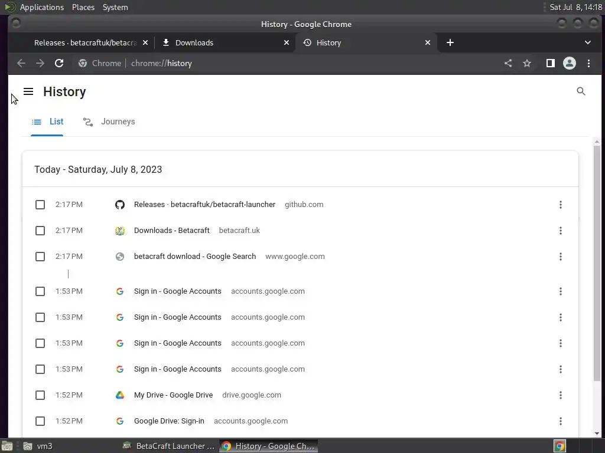Show desktop via bottom-left panel icon

[7, 446]
